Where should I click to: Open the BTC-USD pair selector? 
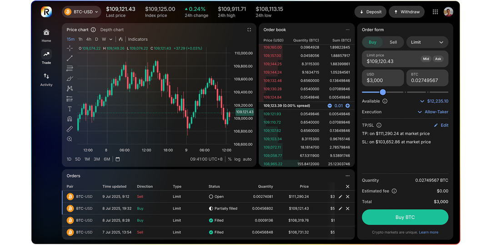(x=81, y=12)
